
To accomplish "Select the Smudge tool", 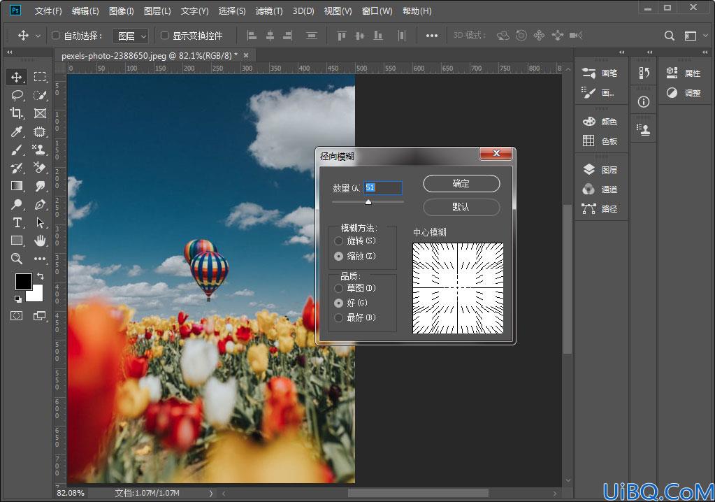I will click(40, 186).
